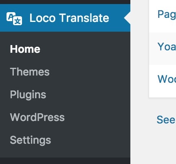Open the "Woo" plugin link
The width and height of the screenshot is (176, 164).
pyautogui.click(x=167, y=79)
